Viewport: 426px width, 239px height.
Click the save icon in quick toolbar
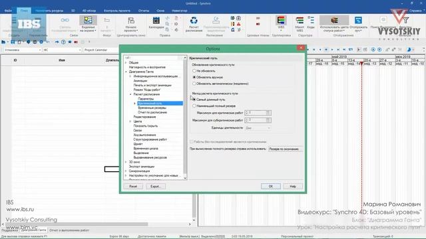pyautogui.click(x=13, y=42)
